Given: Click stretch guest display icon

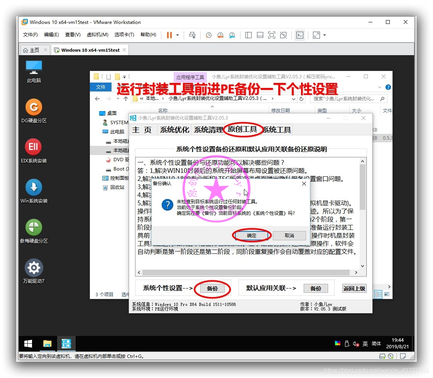Looking at the screenshot, I should (316, 35).
